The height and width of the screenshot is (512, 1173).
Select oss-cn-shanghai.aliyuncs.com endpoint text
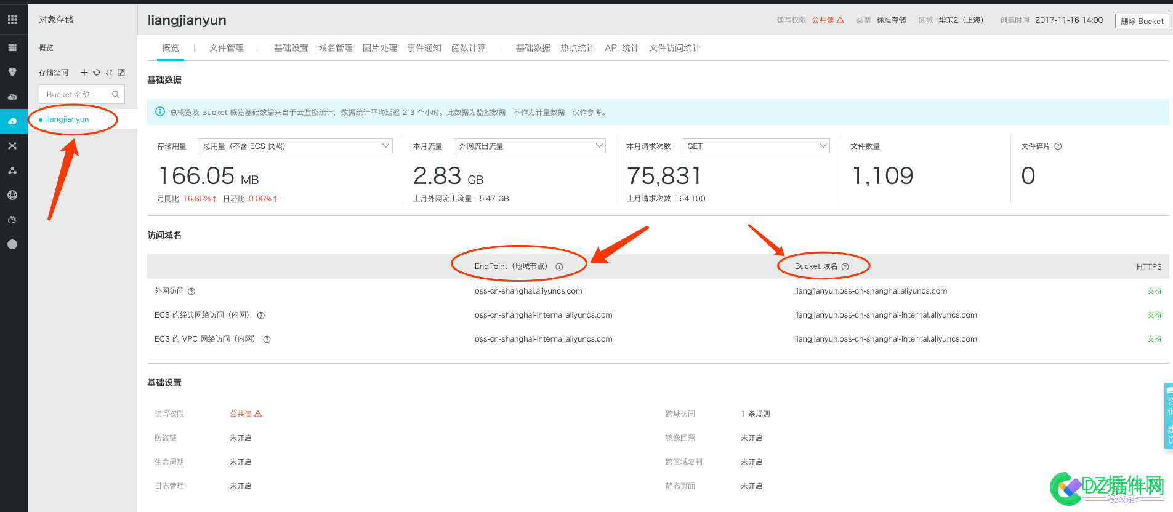point(528,291)
